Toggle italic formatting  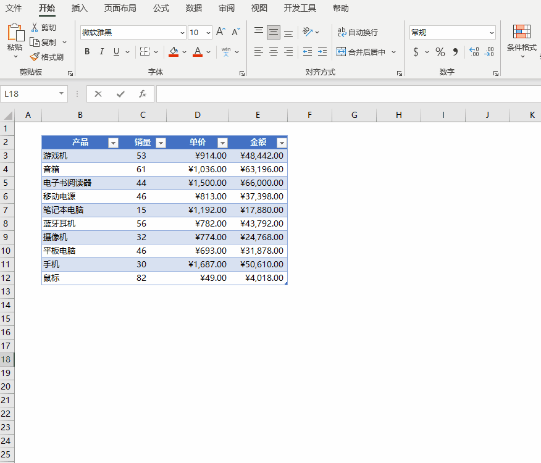point(102,52)
